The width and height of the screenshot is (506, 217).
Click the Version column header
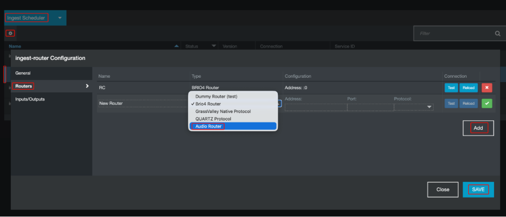(x=230, y=46)
